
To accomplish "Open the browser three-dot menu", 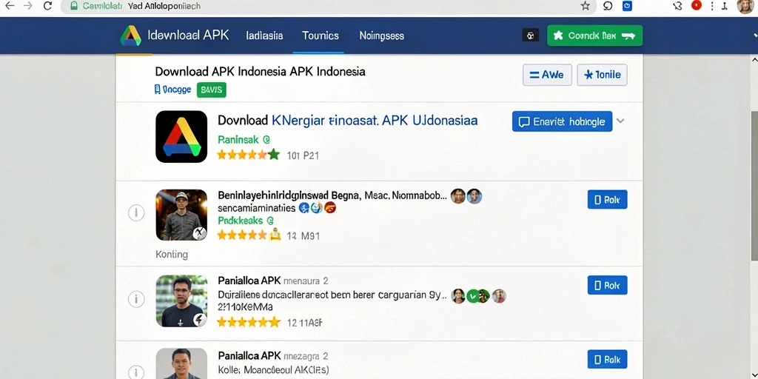I will click(711, 6).
